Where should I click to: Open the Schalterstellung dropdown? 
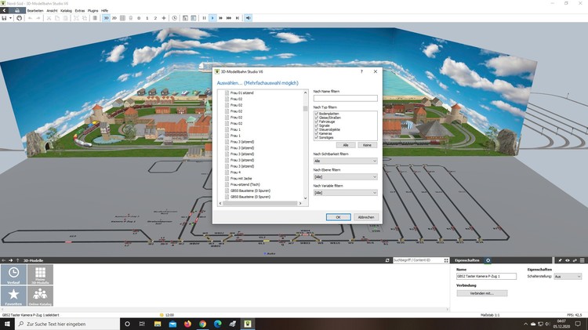click(x=568, y=277)
